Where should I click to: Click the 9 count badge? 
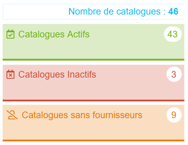tap(174, 115)
